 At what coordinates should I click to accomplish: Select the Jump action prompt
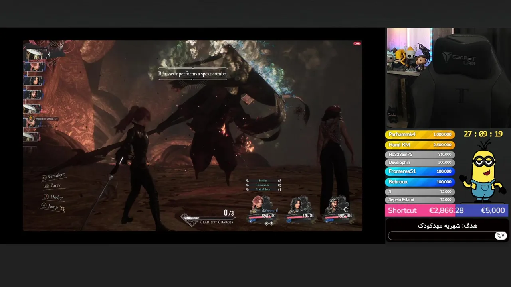pos(53,206)
